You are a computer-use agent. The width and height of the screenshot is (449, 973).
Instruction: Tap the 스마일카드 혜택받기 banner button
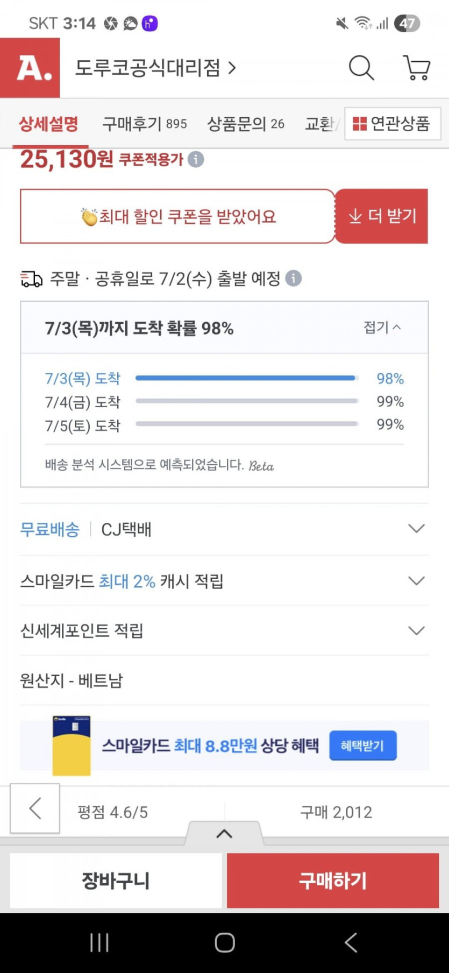click(x=362, y=745)
